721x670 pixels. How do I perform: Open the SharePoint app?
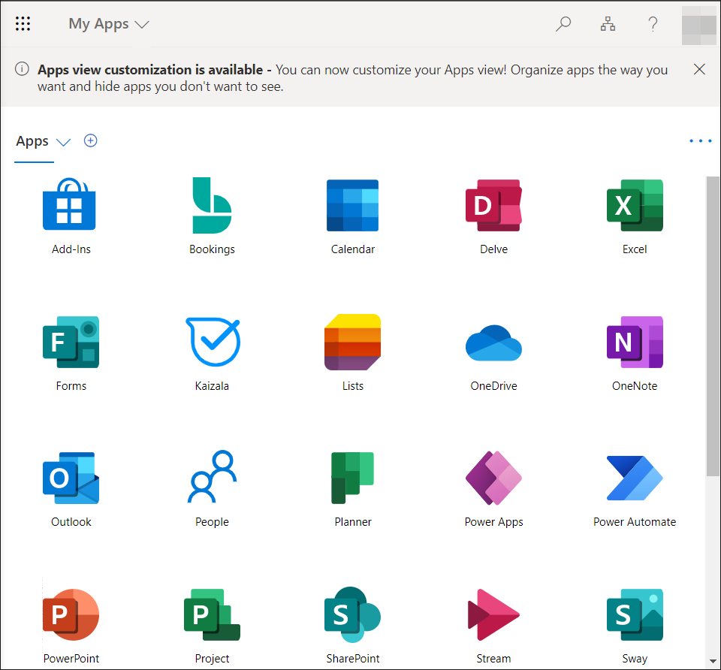coord(353,626)
